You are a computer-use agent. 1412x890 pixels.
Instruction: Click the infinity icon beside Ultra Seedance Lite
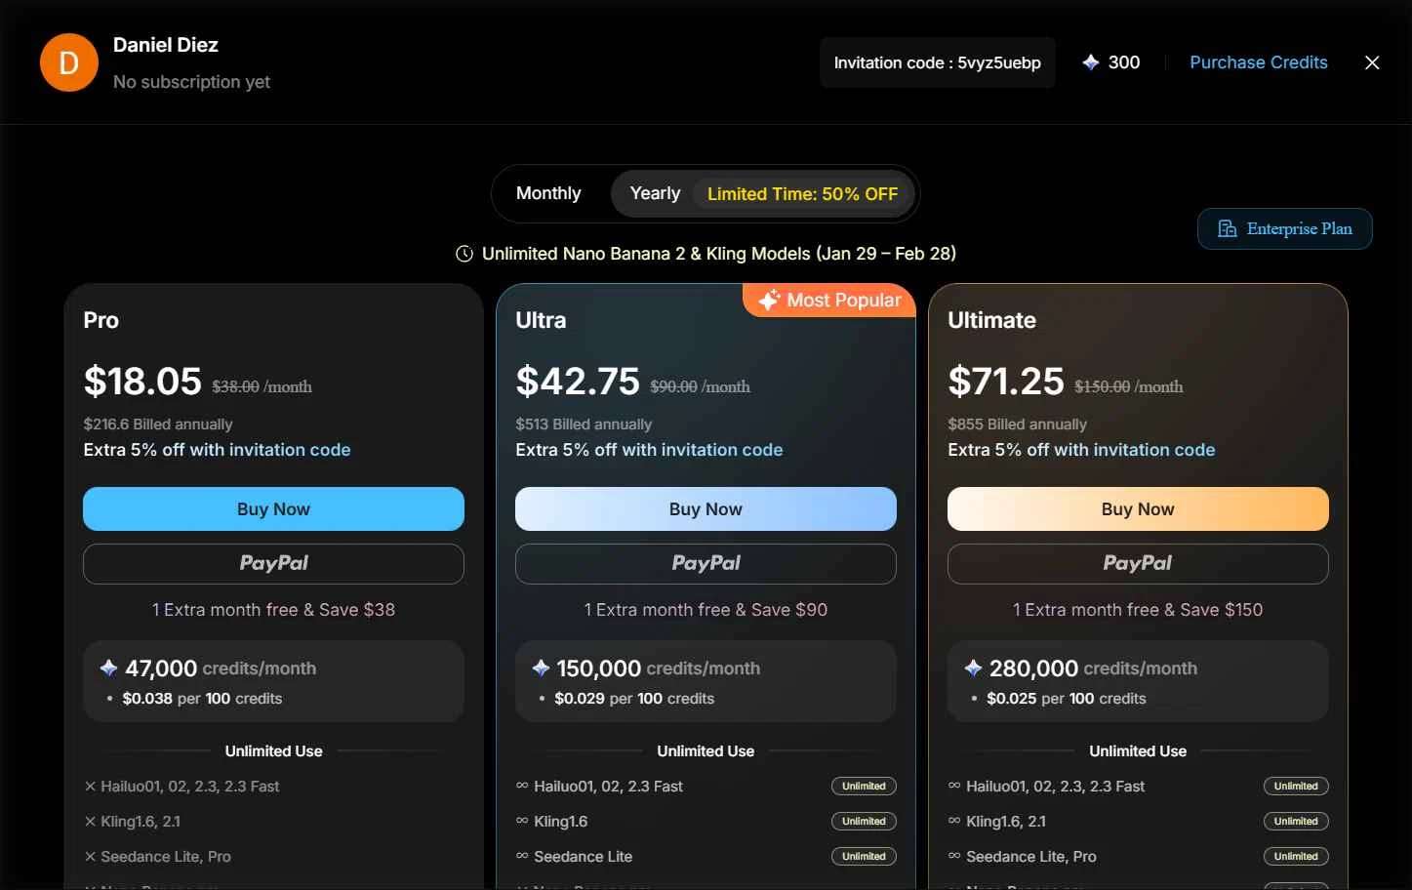[x=522, y=856]
